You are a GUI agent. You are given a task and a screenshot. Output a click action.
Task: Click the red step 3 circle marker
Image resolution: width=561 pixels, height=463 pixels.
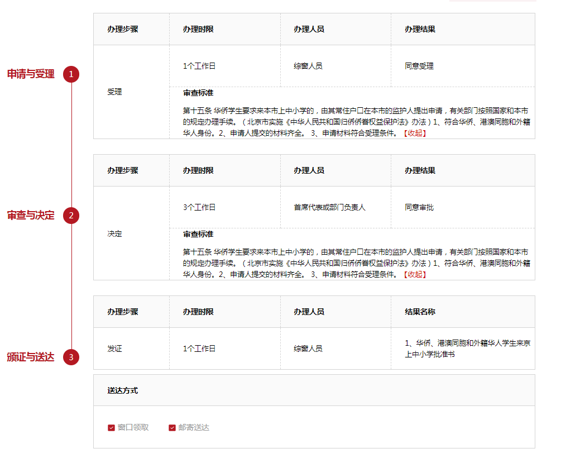pos(71,357)
